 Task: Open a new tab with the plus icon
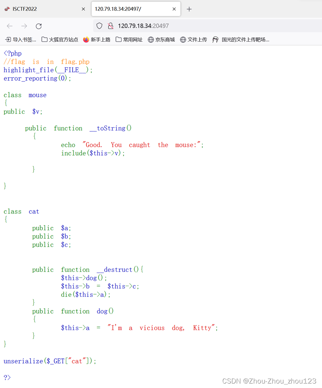[x=189, y=8]
